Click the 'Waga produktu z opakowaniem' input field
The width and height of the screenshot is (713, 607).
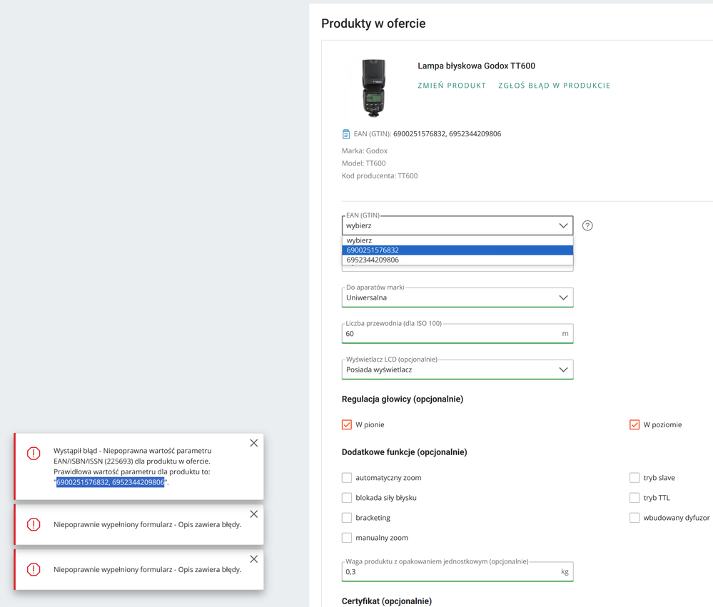tap(457, 571)
